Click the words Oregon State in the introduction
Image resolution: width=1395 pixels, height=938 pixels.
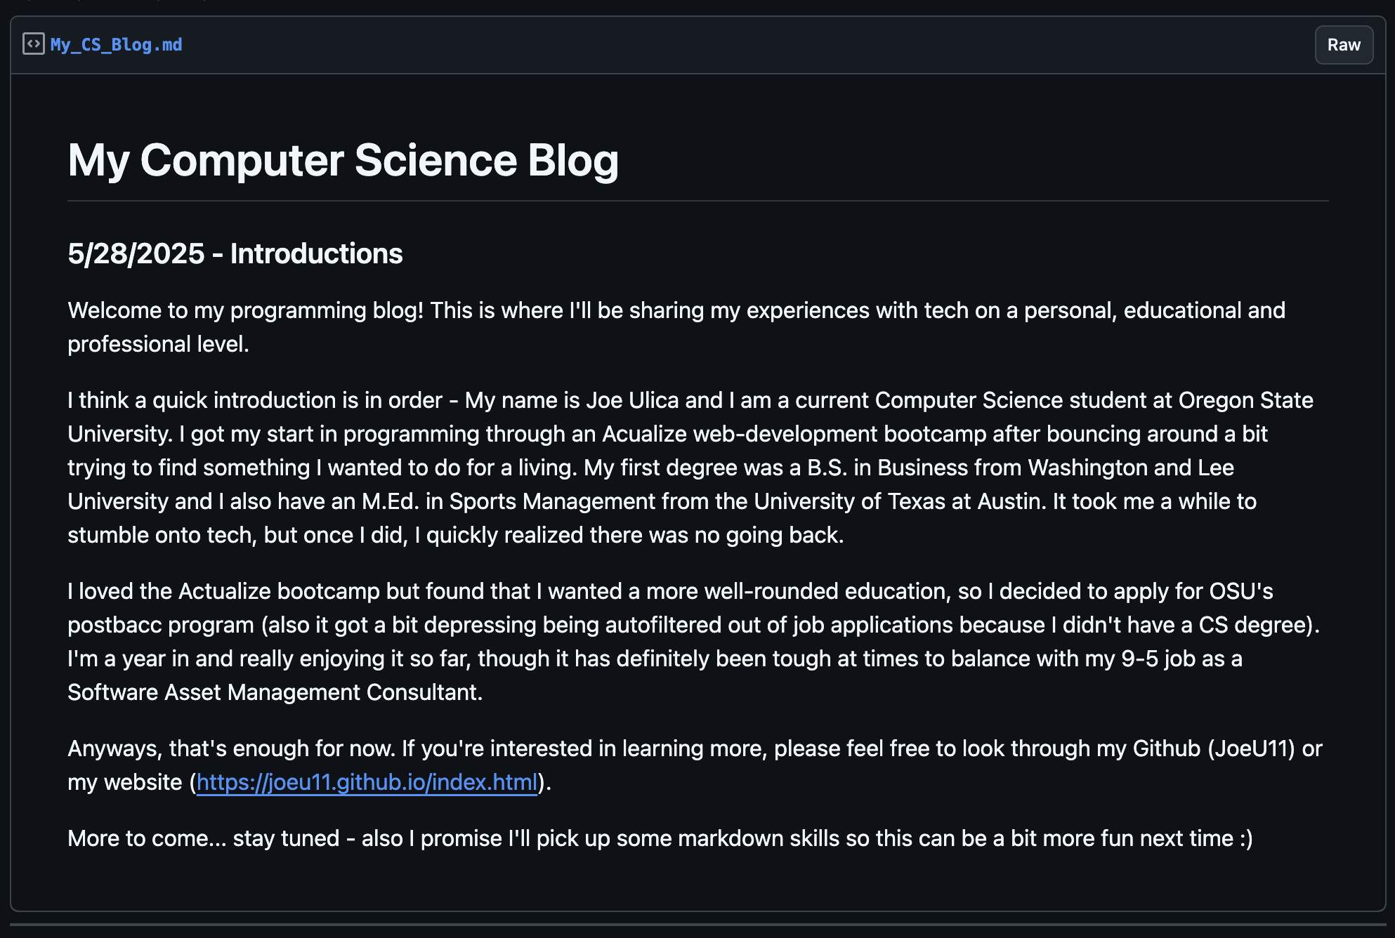1245,400
